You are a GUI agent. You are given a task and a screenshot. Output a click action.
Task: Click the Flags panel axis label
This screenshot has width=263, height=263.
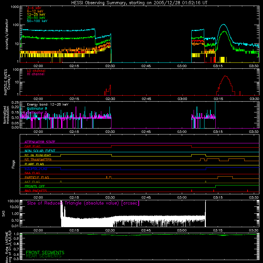coord(13,164)
